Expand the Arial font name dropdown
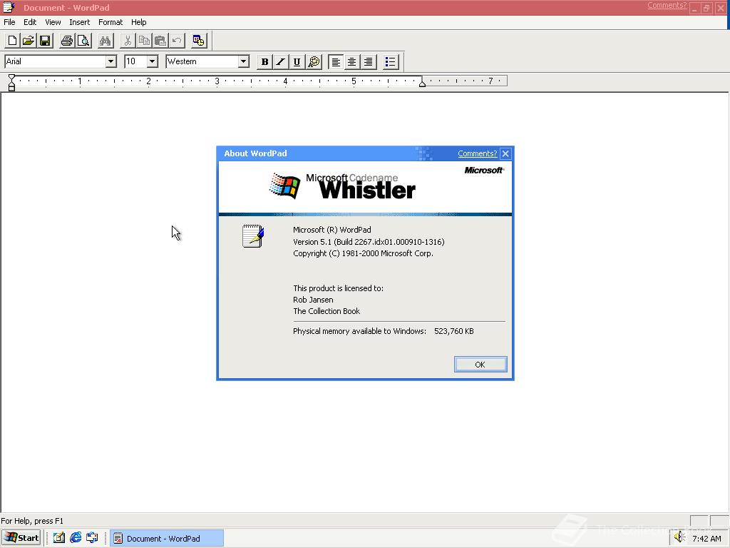The height and width of the screenshot is (548, 730). [x=110, y=61]
